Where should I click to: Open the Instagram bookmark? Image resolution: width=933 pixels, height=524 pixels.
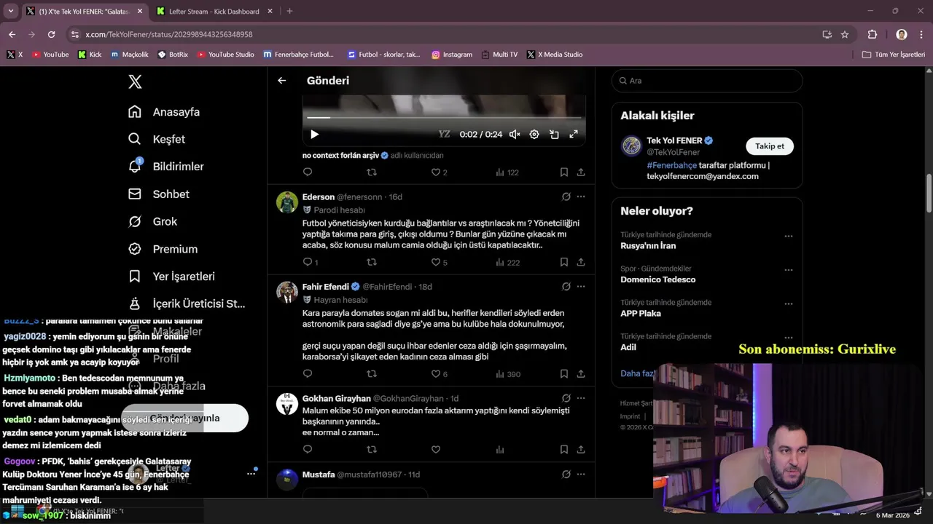point(452,55)
